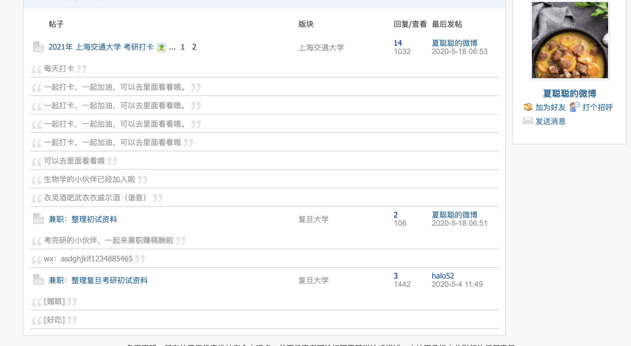
Task: Click the quoted reply [好吃]
Action: click(x=54, y=320)
